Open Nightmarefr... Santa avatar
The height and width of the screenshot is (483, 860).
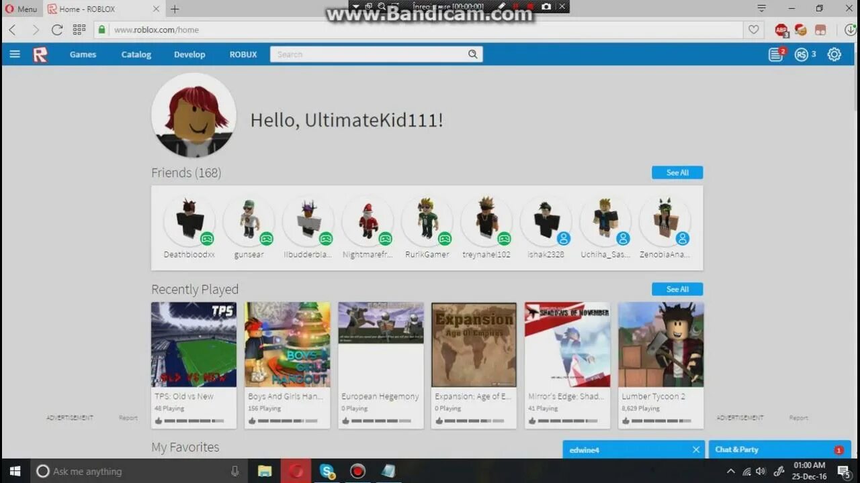pyautogui.click(x=368, y=221)
